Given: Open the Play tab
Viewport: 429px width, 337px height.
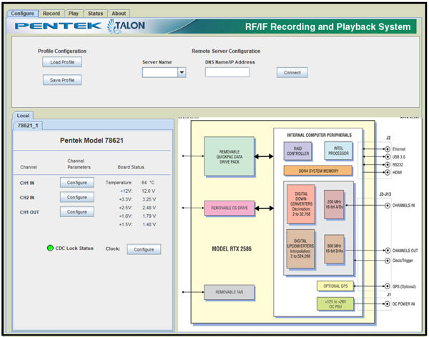Looking at the screenshot, I should [x=74, y=14].
